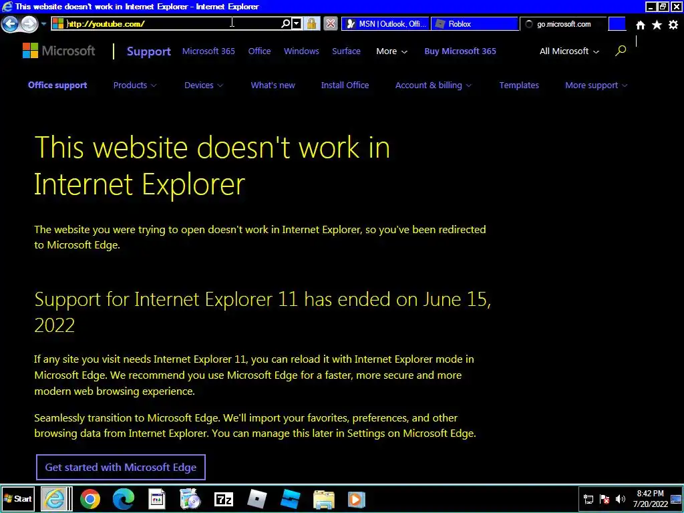Open the Support link
Viewport: 684px width, 513px height.
click(149, 51)
